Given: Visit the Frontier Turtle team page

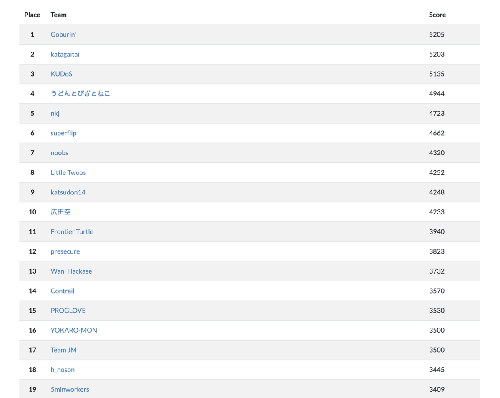Looking at the screenshot, I should (72, 231).
